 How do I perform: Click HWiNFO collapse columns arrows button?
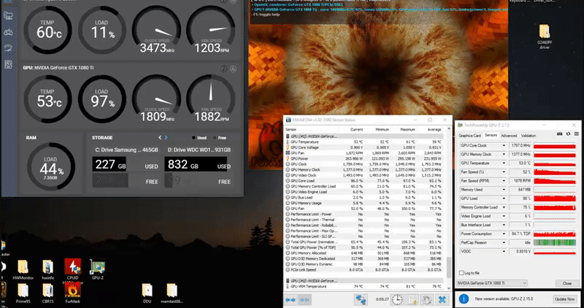pos(304,299)
